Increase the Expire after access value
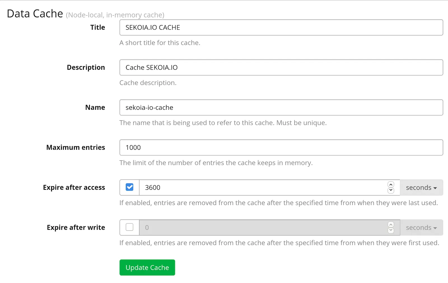The image size is (448, 283). [x=391, y=184]
